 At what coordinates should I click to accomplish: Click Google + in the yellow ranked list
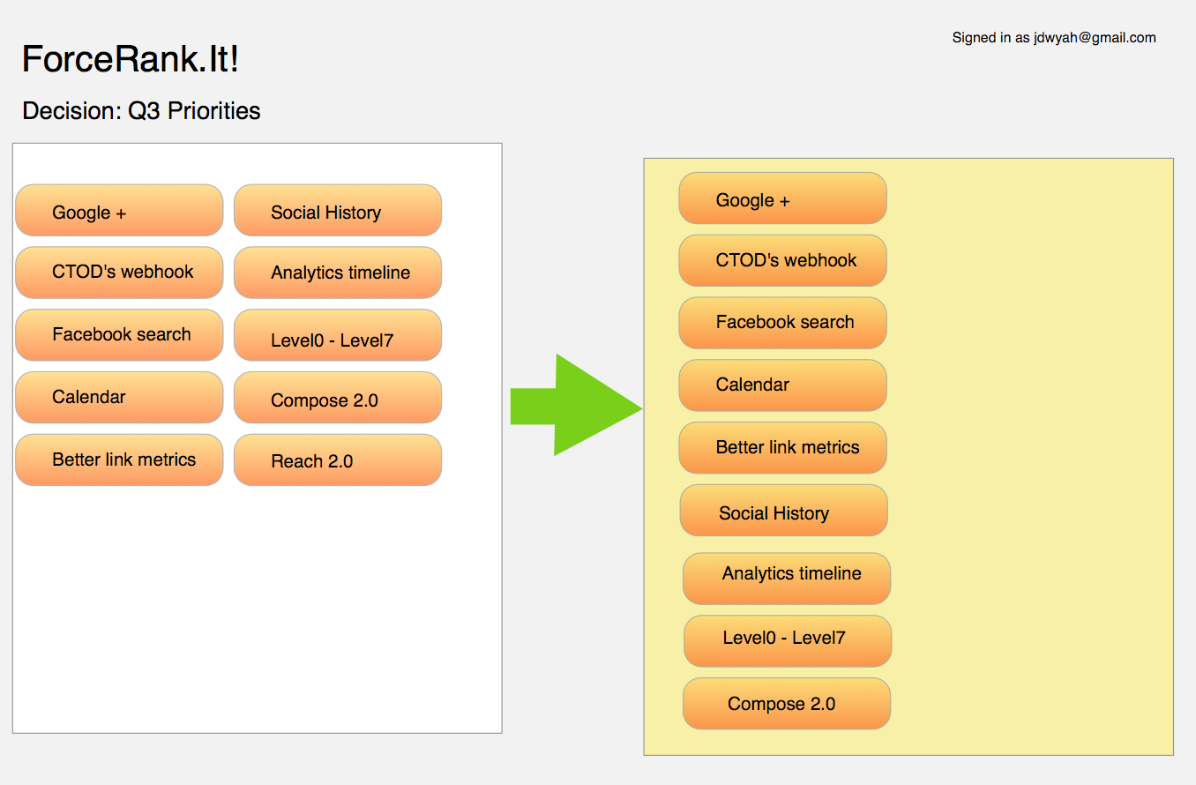pyautogui.click(x=781, y=198)
